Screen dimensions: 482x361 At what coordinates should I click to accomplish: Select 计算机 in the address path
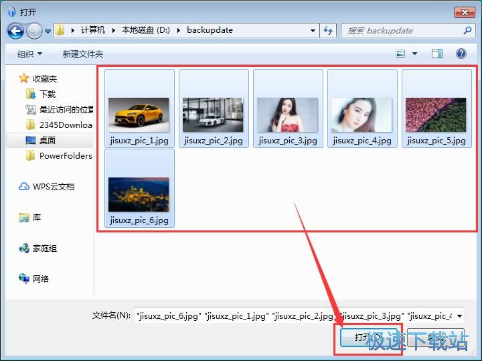93,30
